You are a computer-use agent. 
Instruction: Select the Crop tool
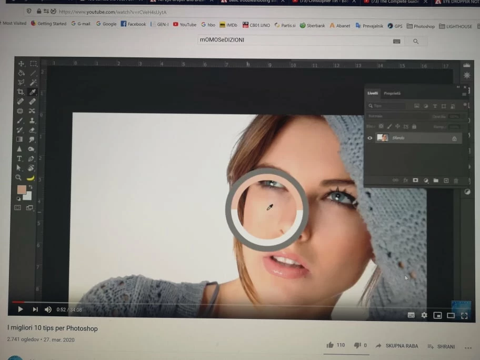point(21,92)
